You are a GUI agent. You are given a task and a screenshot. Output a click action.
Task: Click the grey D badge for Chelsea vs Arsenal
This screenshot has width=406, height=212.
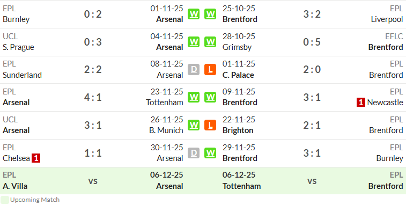click(194, 153)
